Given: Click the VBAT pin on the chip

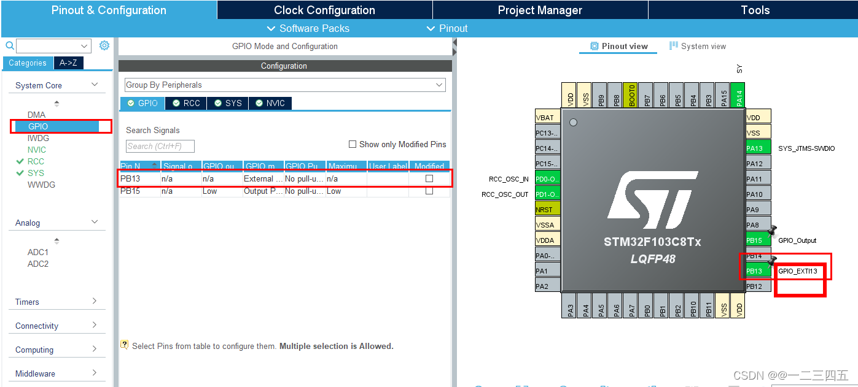Looking at the screenshot, I should pyautogui.click(x=548, y=117).
